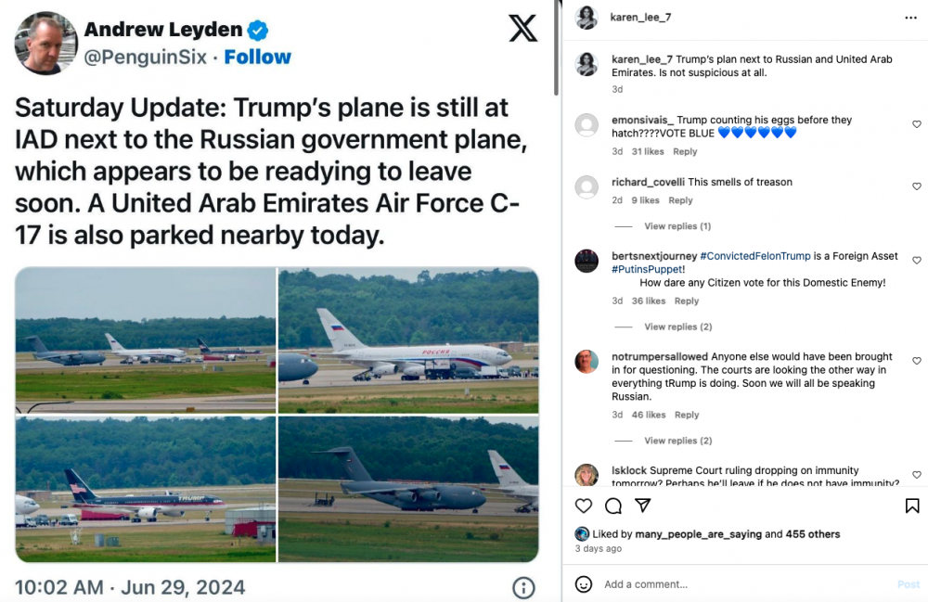Click the X logo on the tweet
The height and width of the screenshot is (602, 928).
pos(523,29)
